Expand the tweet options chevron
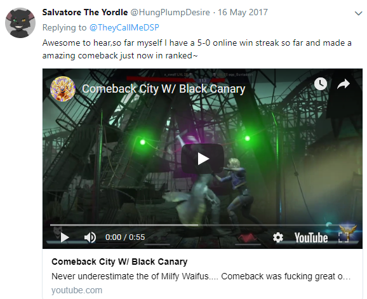Screen dimensions: 367x299 [358, 13]
